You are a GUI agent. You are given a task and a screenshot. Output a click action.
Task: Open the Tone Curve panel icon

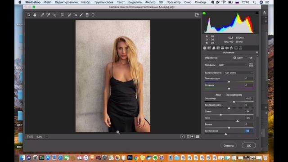209,48
